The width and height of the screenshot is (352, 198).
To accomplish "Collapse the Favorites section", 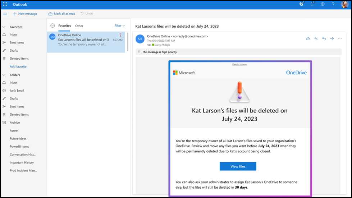I will point(4,27).
